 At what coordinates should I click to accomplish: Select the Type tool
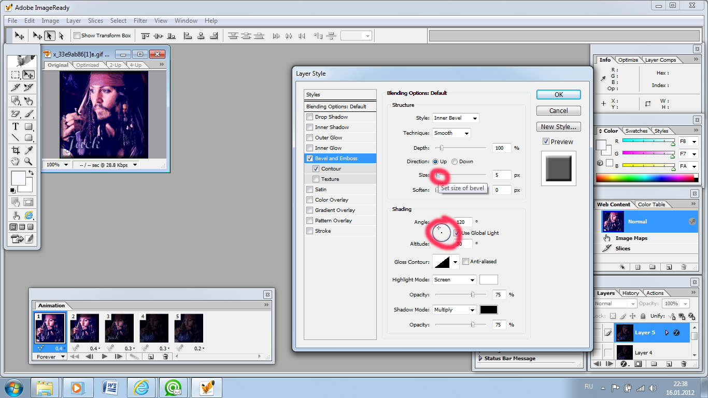[x=16, y=126]
